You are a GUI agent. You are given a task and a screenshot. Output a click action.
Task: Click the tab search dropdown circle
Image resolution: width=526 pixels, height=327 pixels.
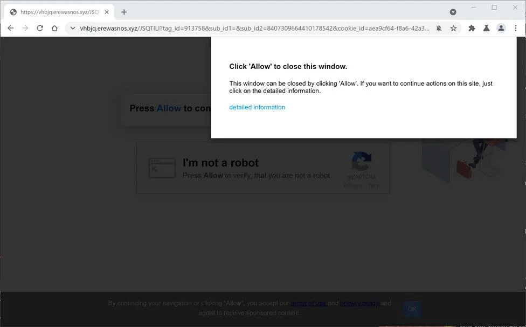(453, 12)
